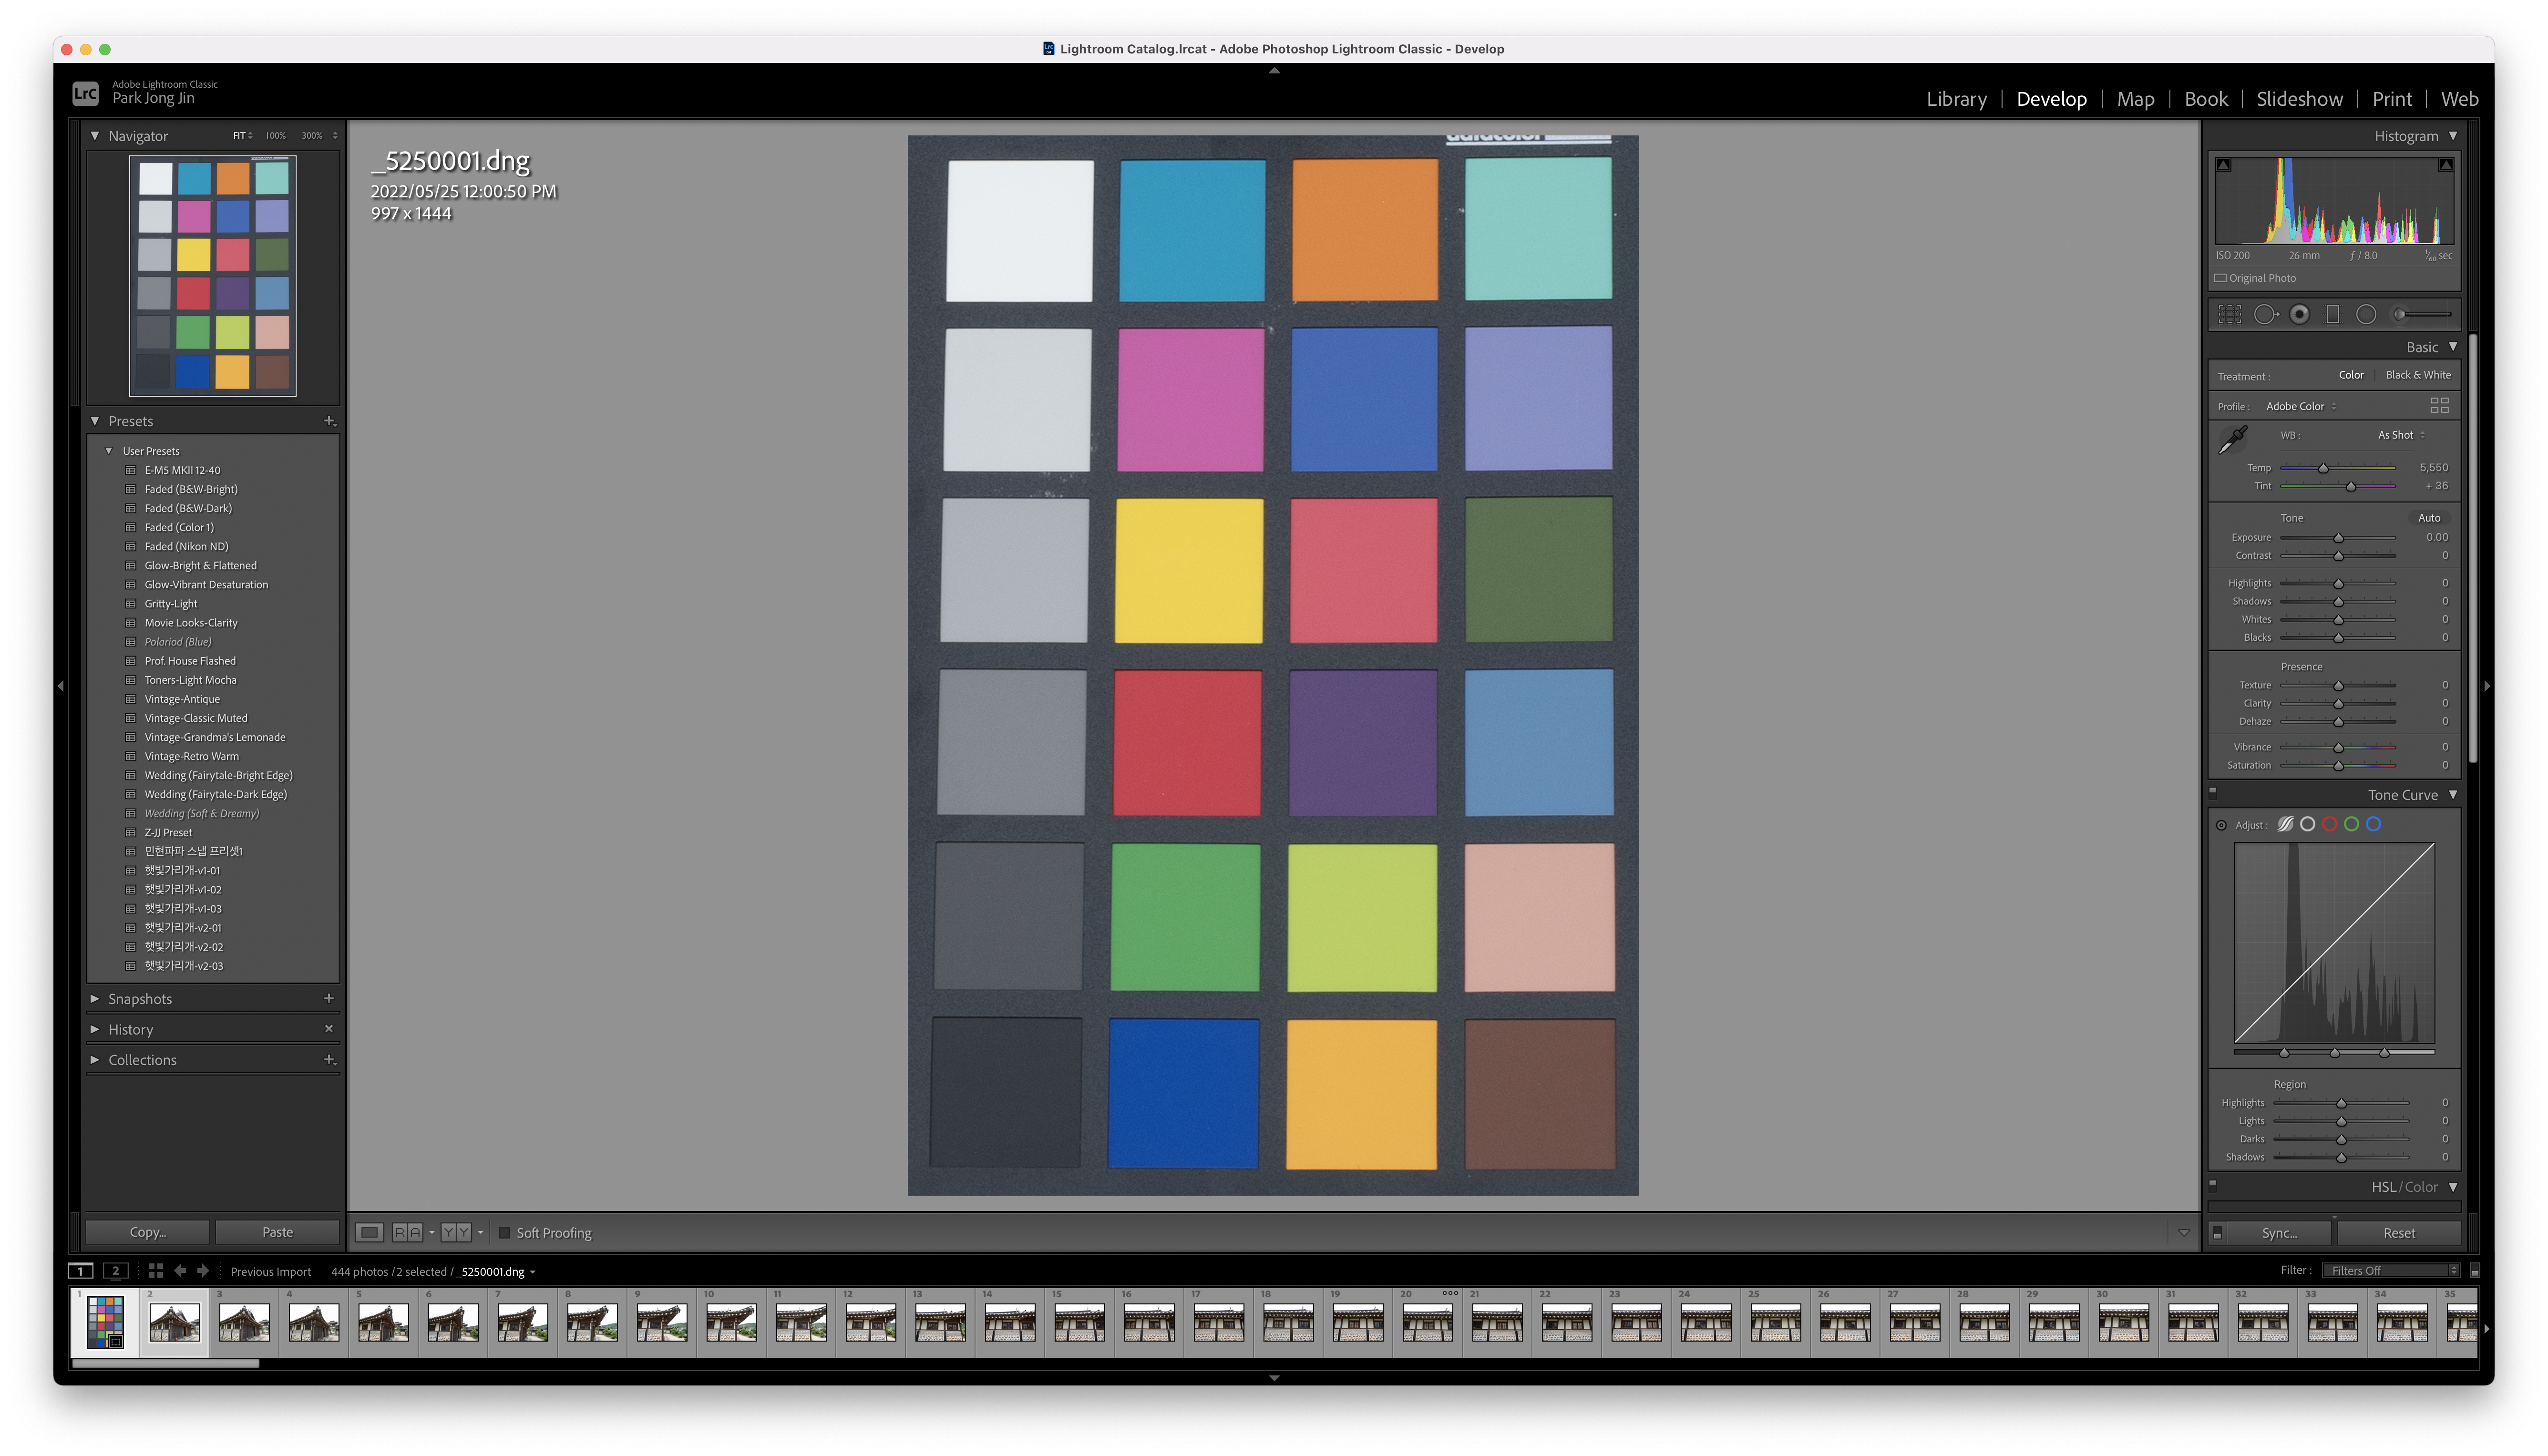Select the Adjustment Brush tool
This screenshot has height=1456, width=2548.
(x=2420, y=314)
